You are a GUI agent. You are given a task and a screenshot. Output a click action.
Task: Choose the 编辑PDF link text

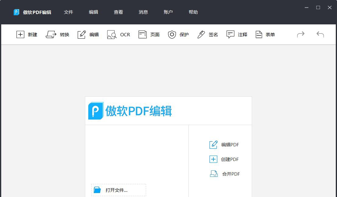230,145
